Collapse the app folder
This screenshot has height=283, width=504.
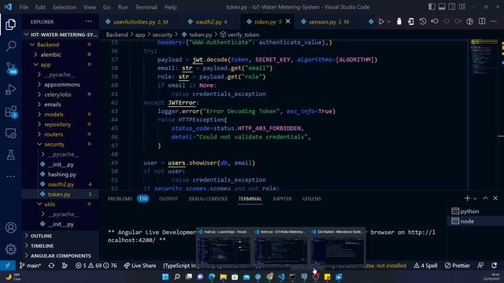click(x=46, y=64)
